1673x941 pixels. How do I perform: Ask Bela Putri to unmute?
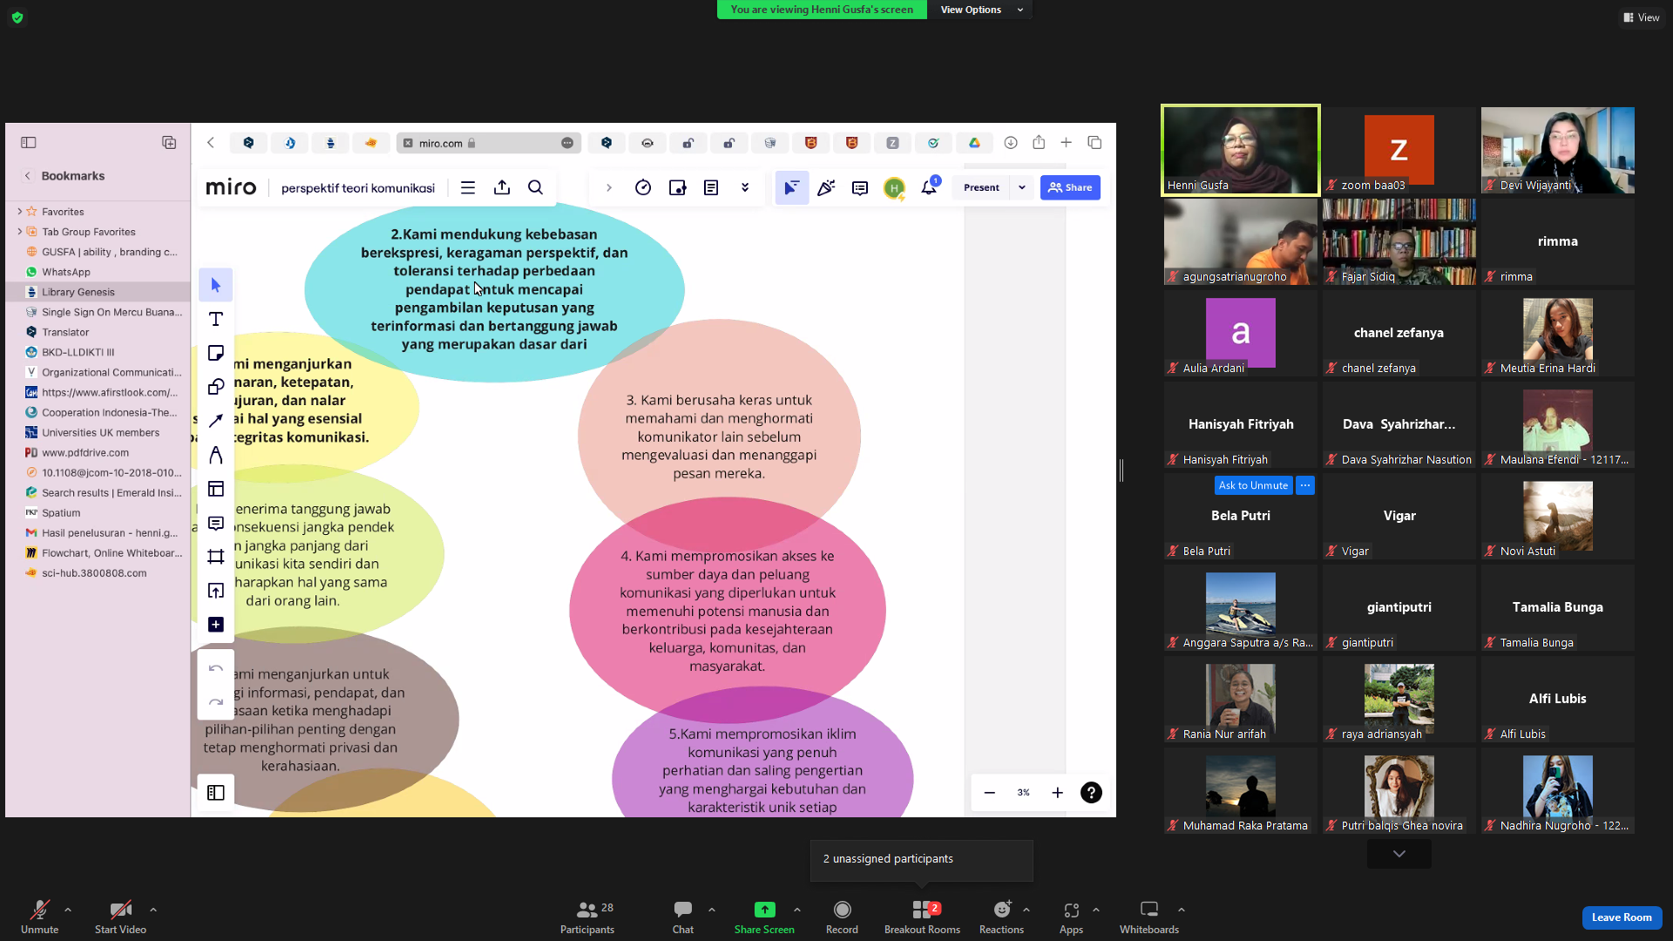(1253, 485)
